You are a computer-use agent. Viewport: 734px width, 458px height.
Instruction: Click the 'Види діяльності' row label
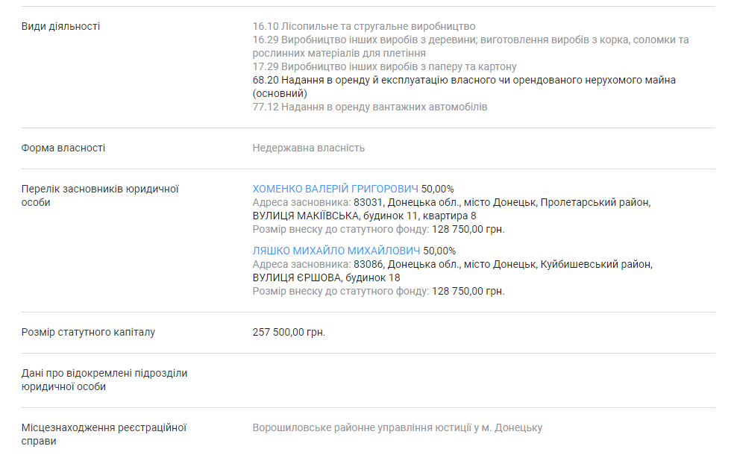[x=60, y=26]
